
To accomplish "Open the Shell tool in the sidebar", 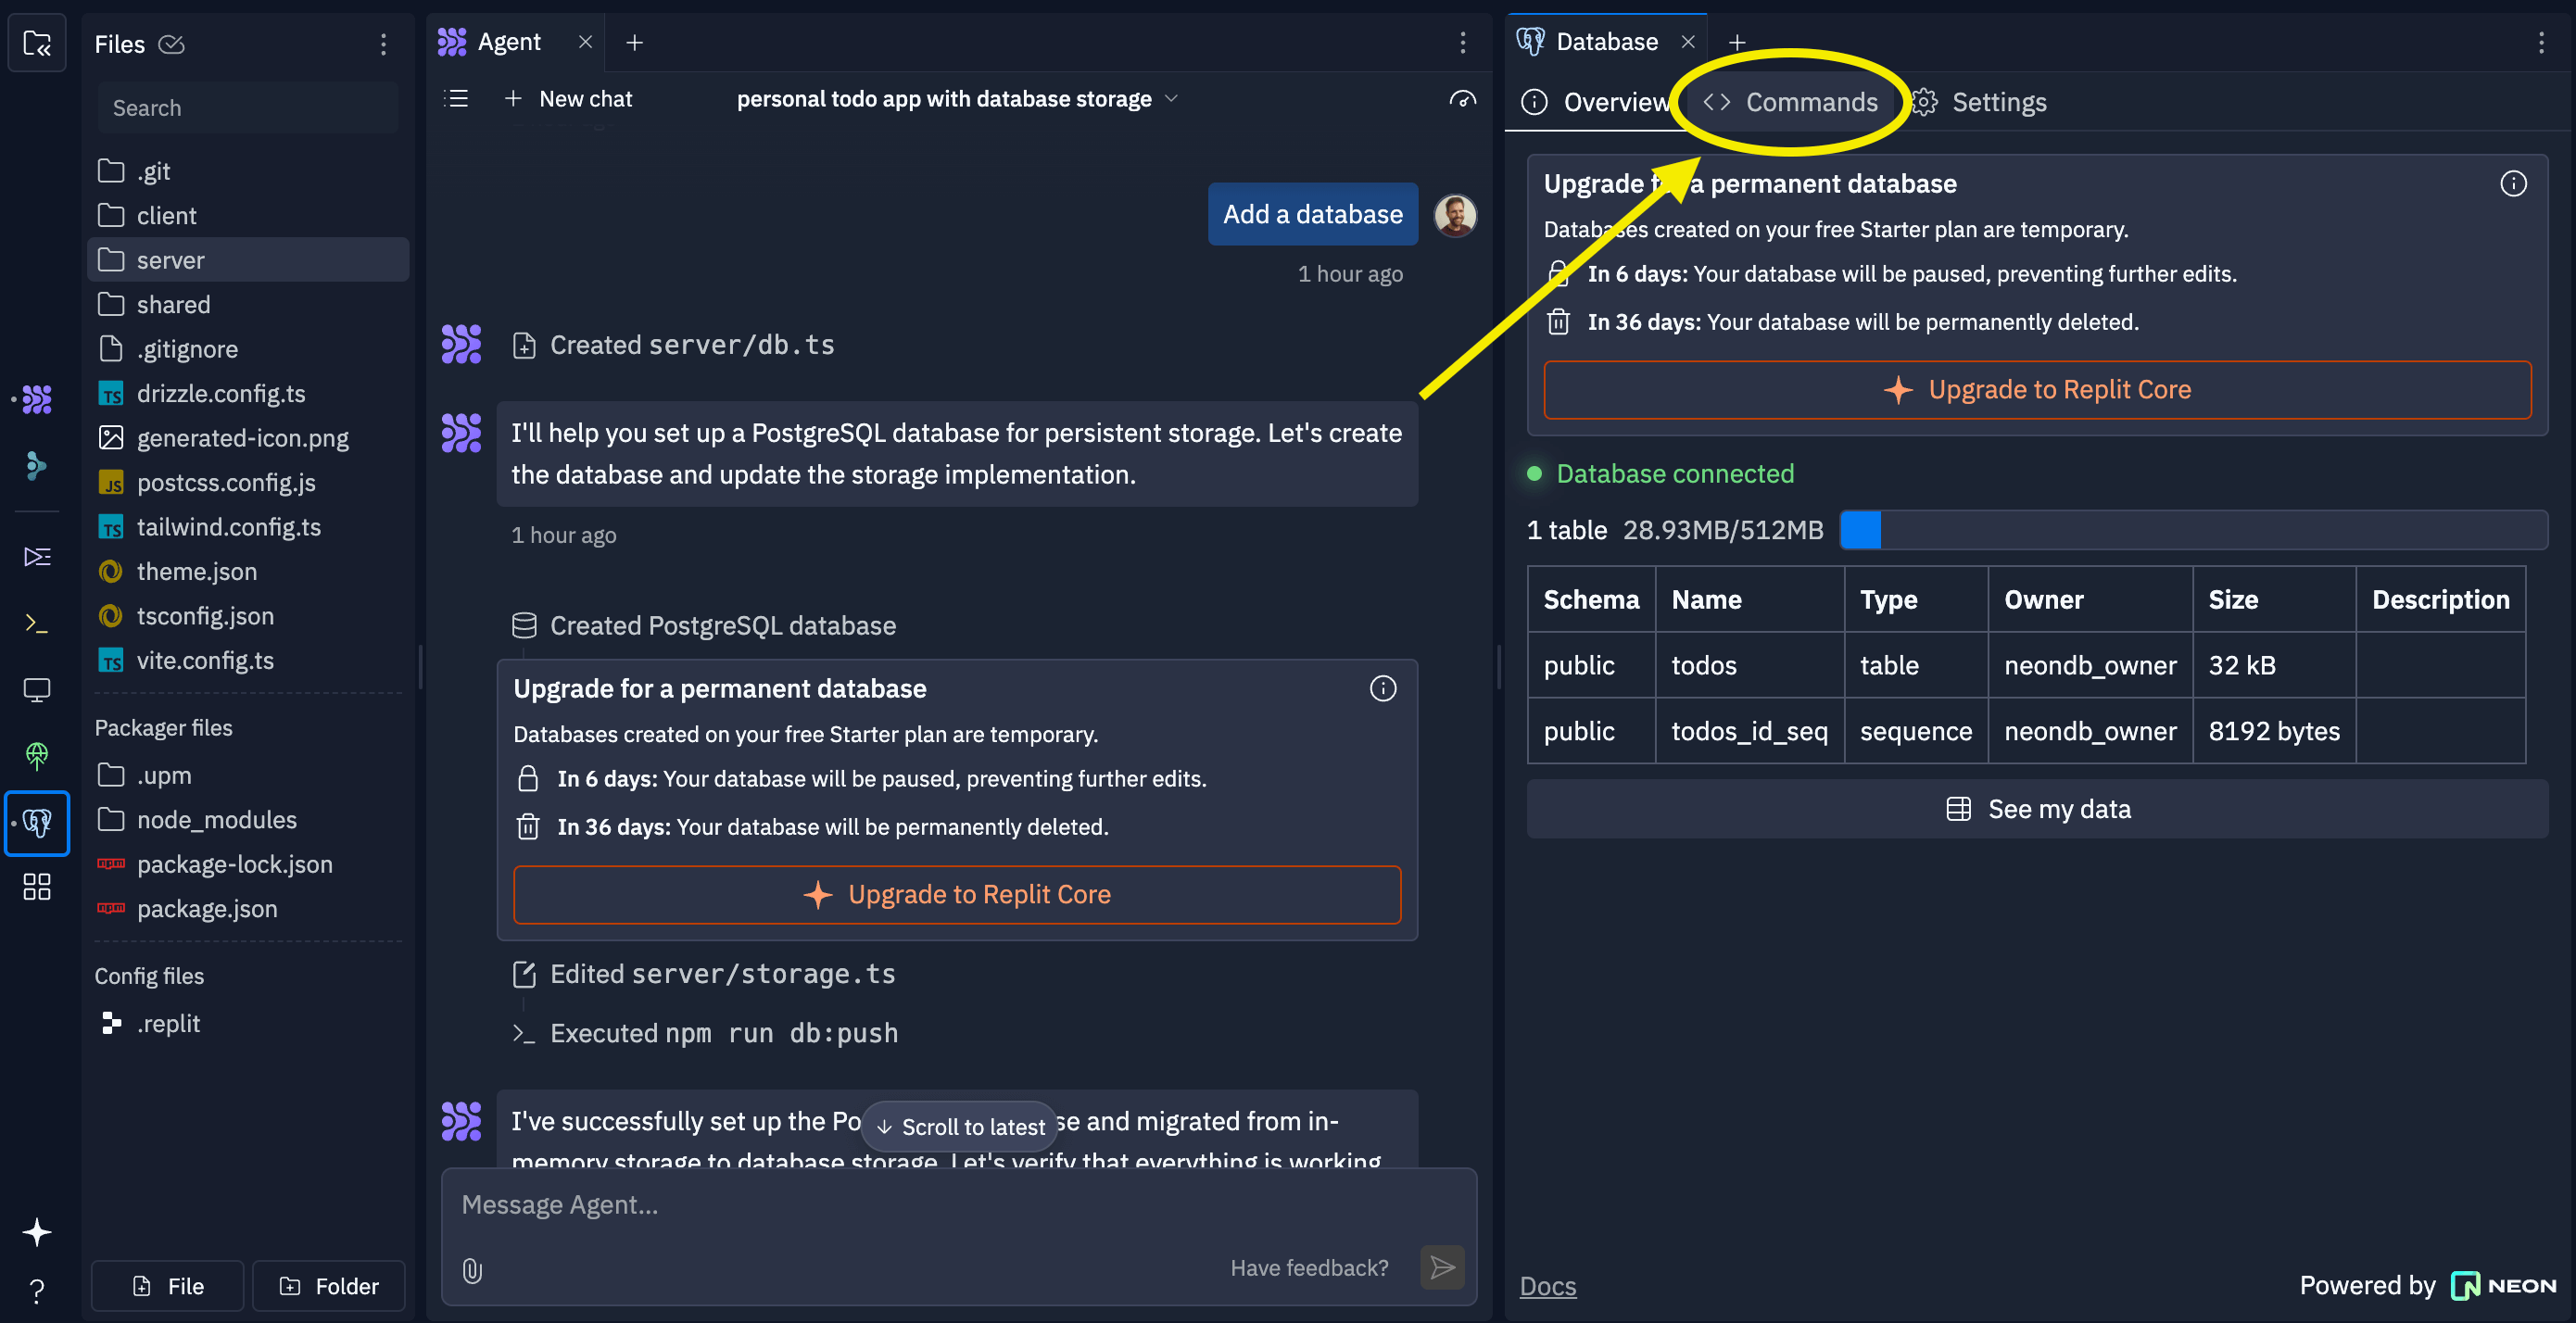I will click(37, 623).
